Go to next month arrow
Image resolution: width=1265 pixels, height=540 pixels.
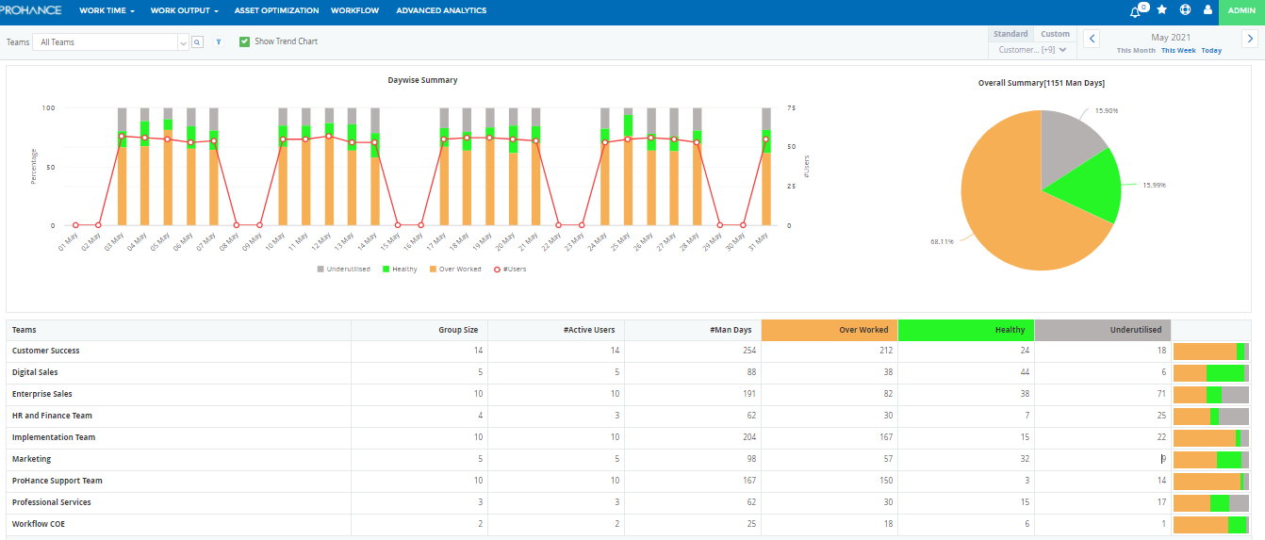click(x=1250, y=39)
